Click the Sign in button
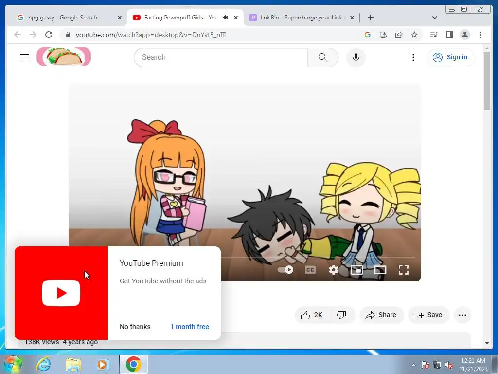This screenshot has width=498, height=374. (451, 57)
